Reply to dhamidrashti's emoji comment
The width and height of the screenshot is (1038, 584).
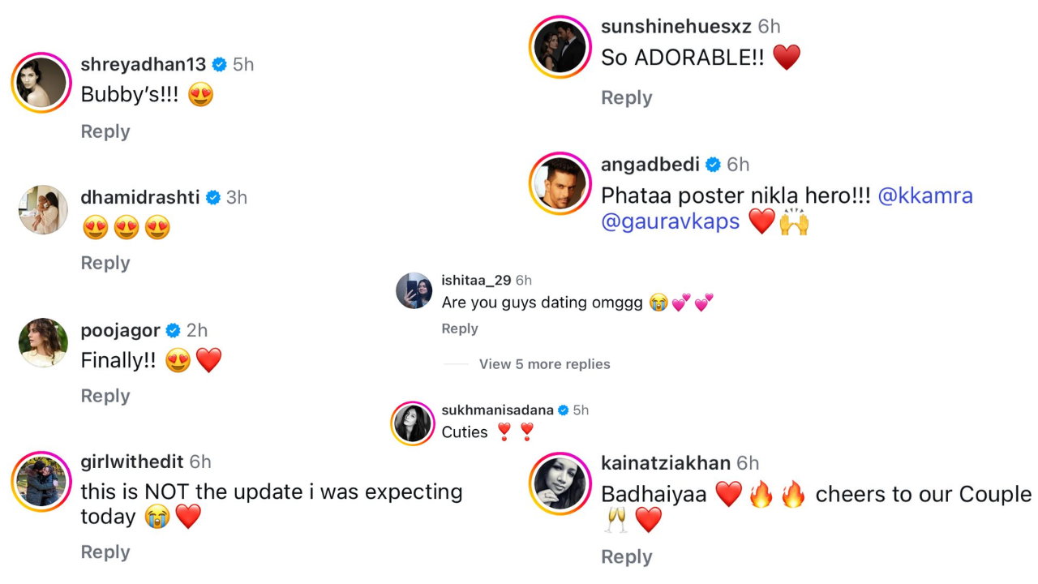tap(105, 263)
